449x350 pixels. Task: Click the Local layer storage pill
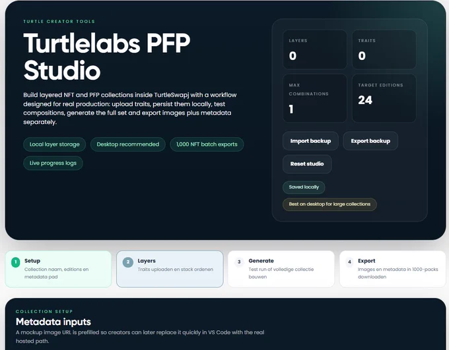pos(54,144)
